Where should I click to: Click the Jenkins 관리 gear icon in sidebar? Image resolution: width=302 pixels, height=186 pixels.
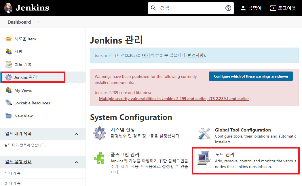[8, 77]
